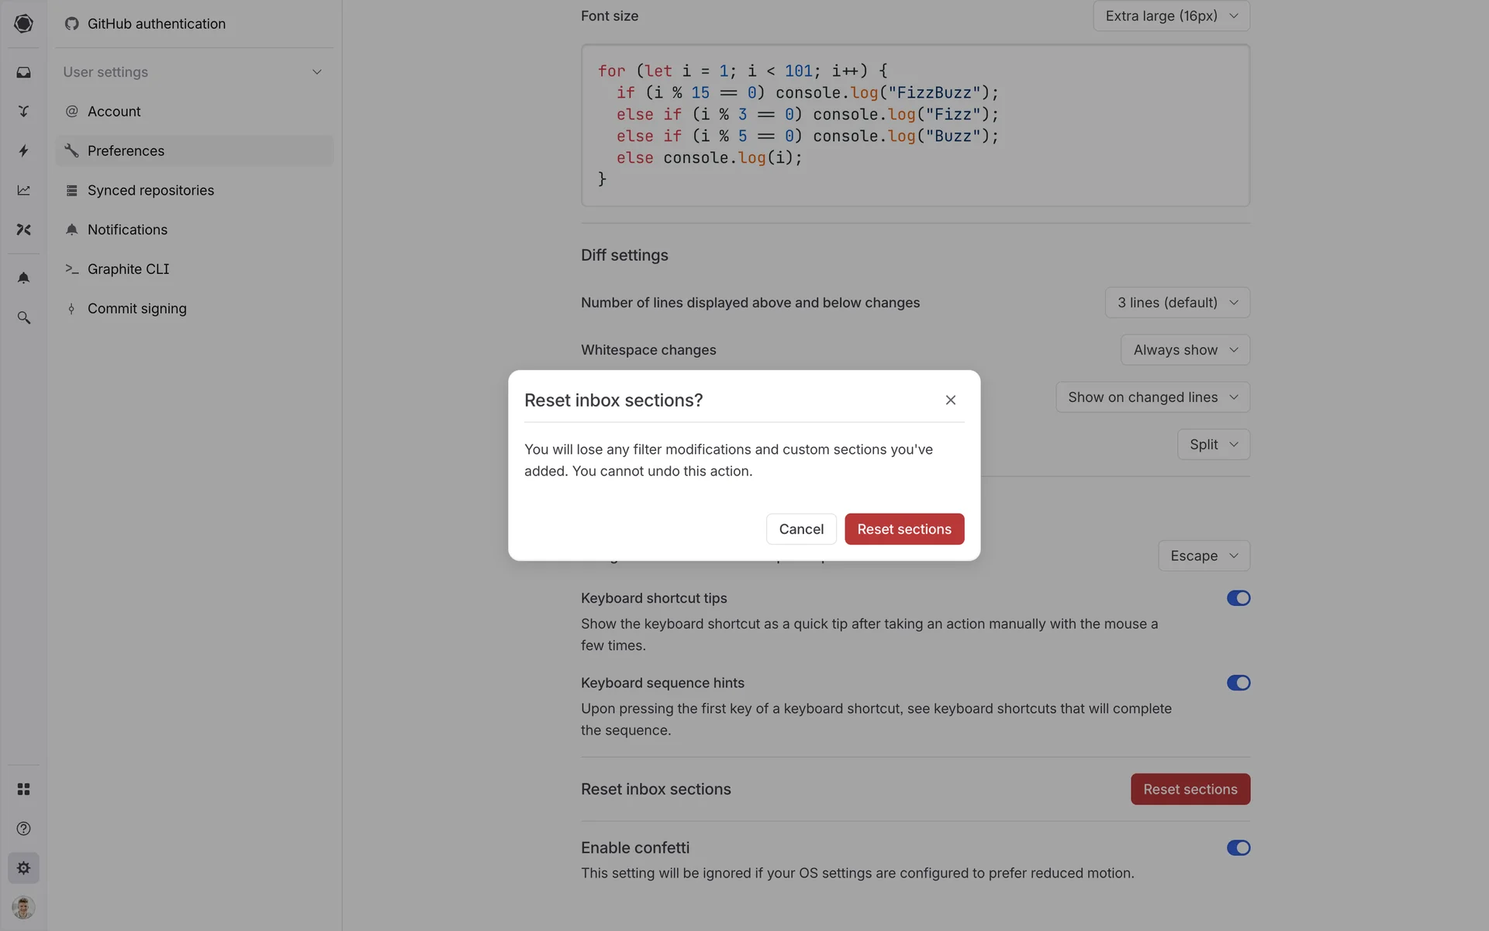Close the Reset inbox sections dialog
The width and height of the screenshot is (1489, 931).
coord(950,400)
